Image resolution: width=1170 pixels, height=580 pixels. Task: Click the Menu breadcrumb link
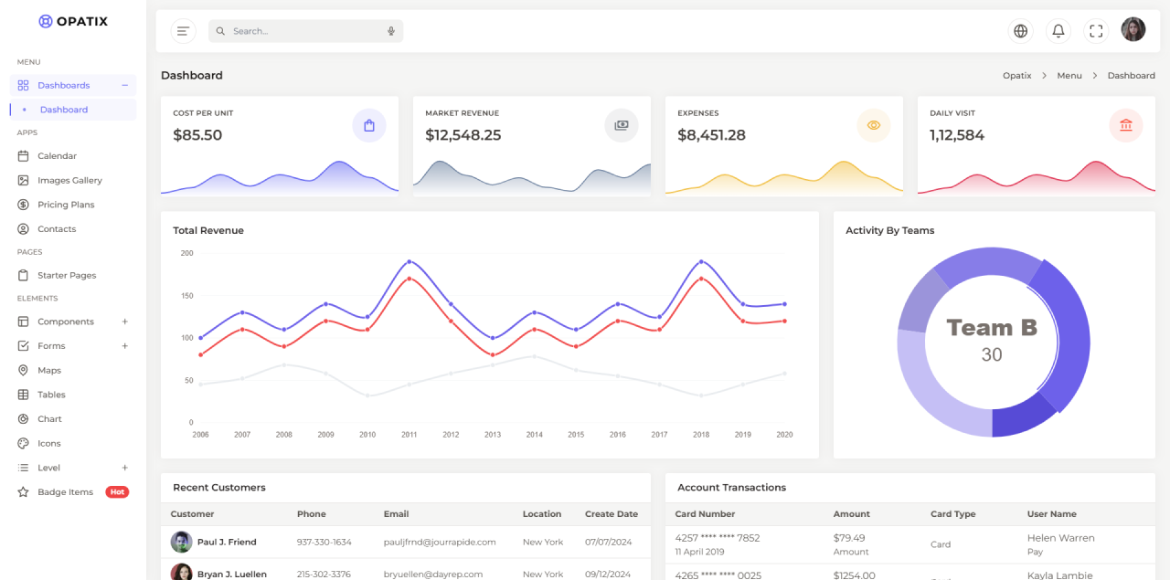1069,75
